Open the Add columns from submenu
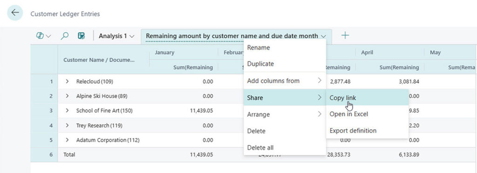The image size is (477, 173). [x=285, y=81]
